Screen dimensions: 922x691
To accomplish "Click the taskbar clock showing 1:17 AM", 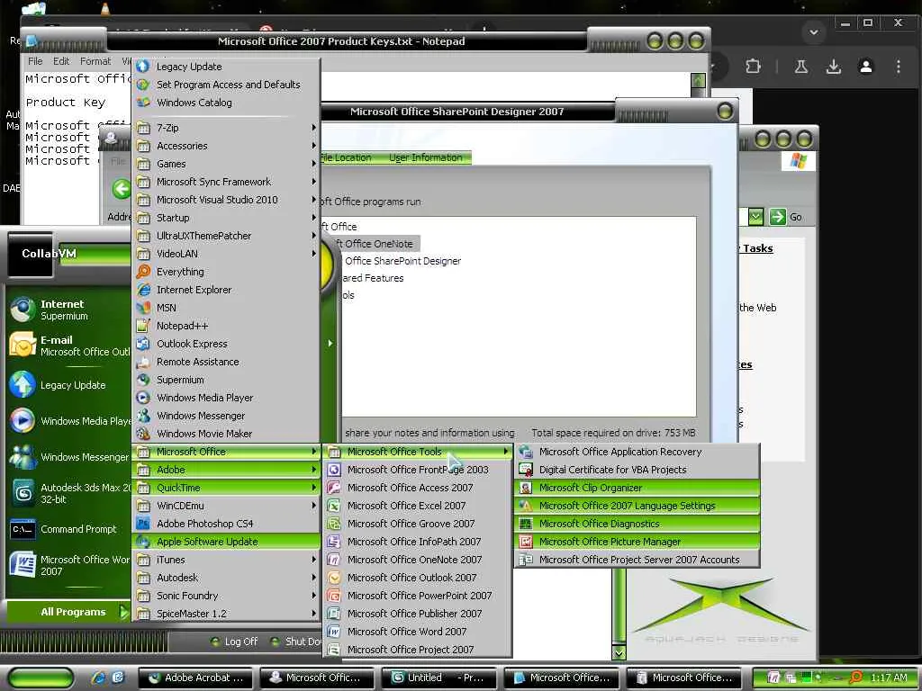I will click(x=889, y=678).
